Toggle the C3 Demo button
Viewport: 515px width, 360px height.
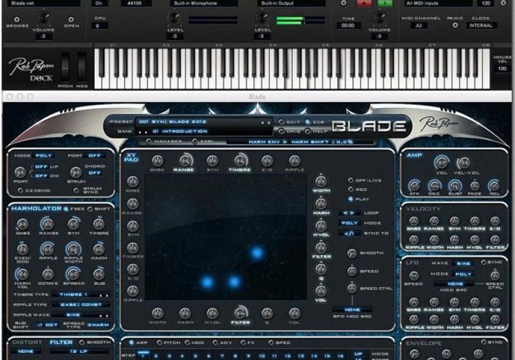(21, 190)
